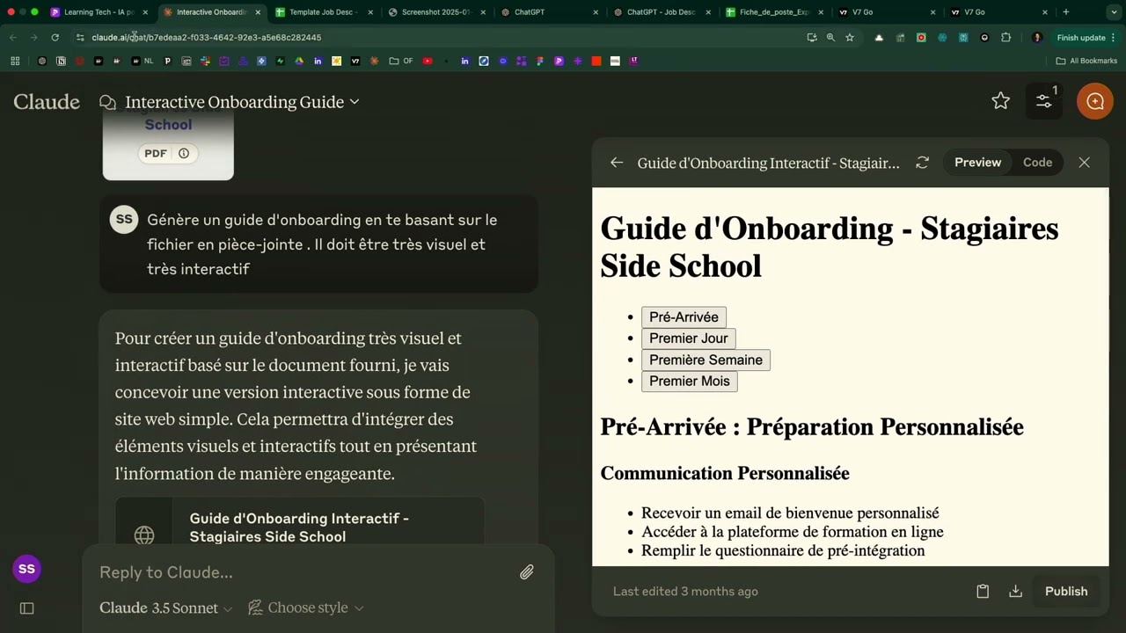Switch to Preview view
This screenshot has width=1126, height=633.
(977, 163)
